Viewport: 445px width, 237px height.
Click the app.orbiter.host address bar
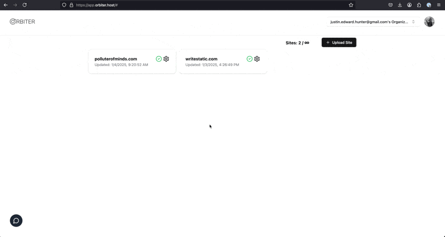(167, 5)
